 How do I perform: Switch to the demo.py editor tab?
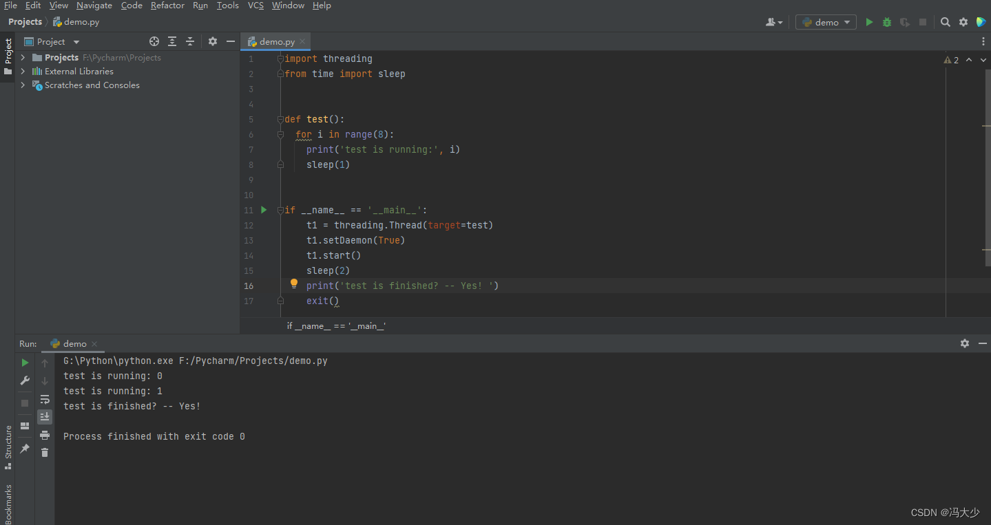(x=277, y=41)
